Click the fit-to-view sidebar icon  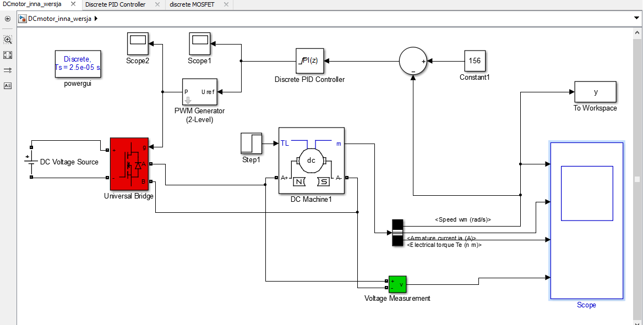tap(8, 55)
